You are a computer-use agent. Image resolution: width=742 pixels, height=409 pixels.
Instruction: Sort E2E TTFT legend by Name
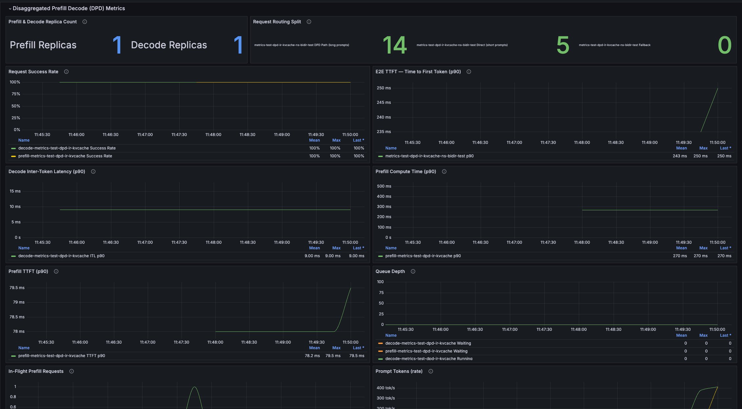click(x=391, y=148)
